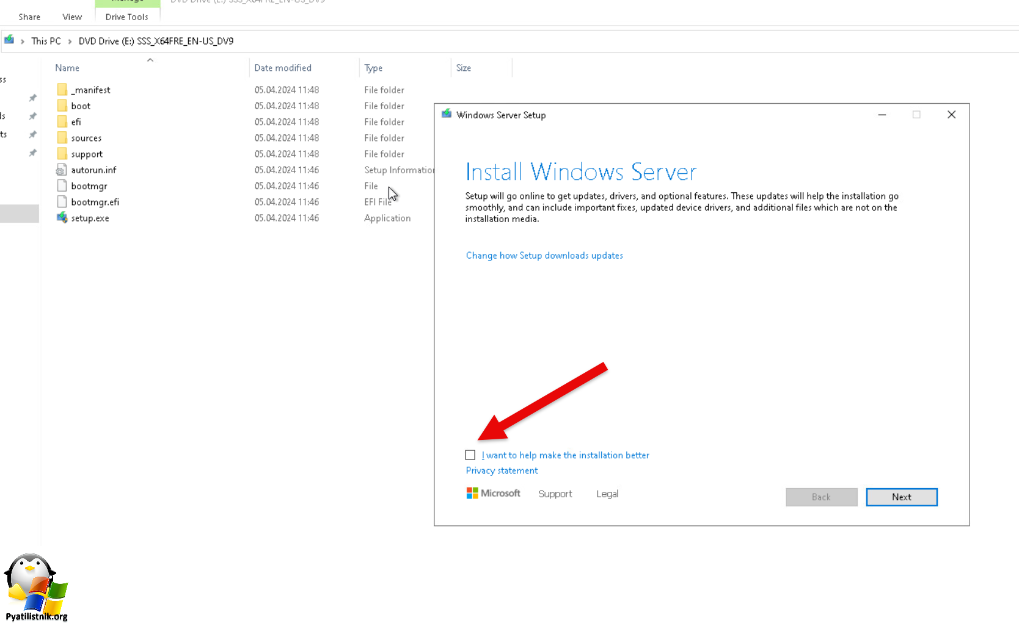Expand the This PC breadcrumb chevron
The width and height of the screenshot is (1019, 623).
click(70, 41)
